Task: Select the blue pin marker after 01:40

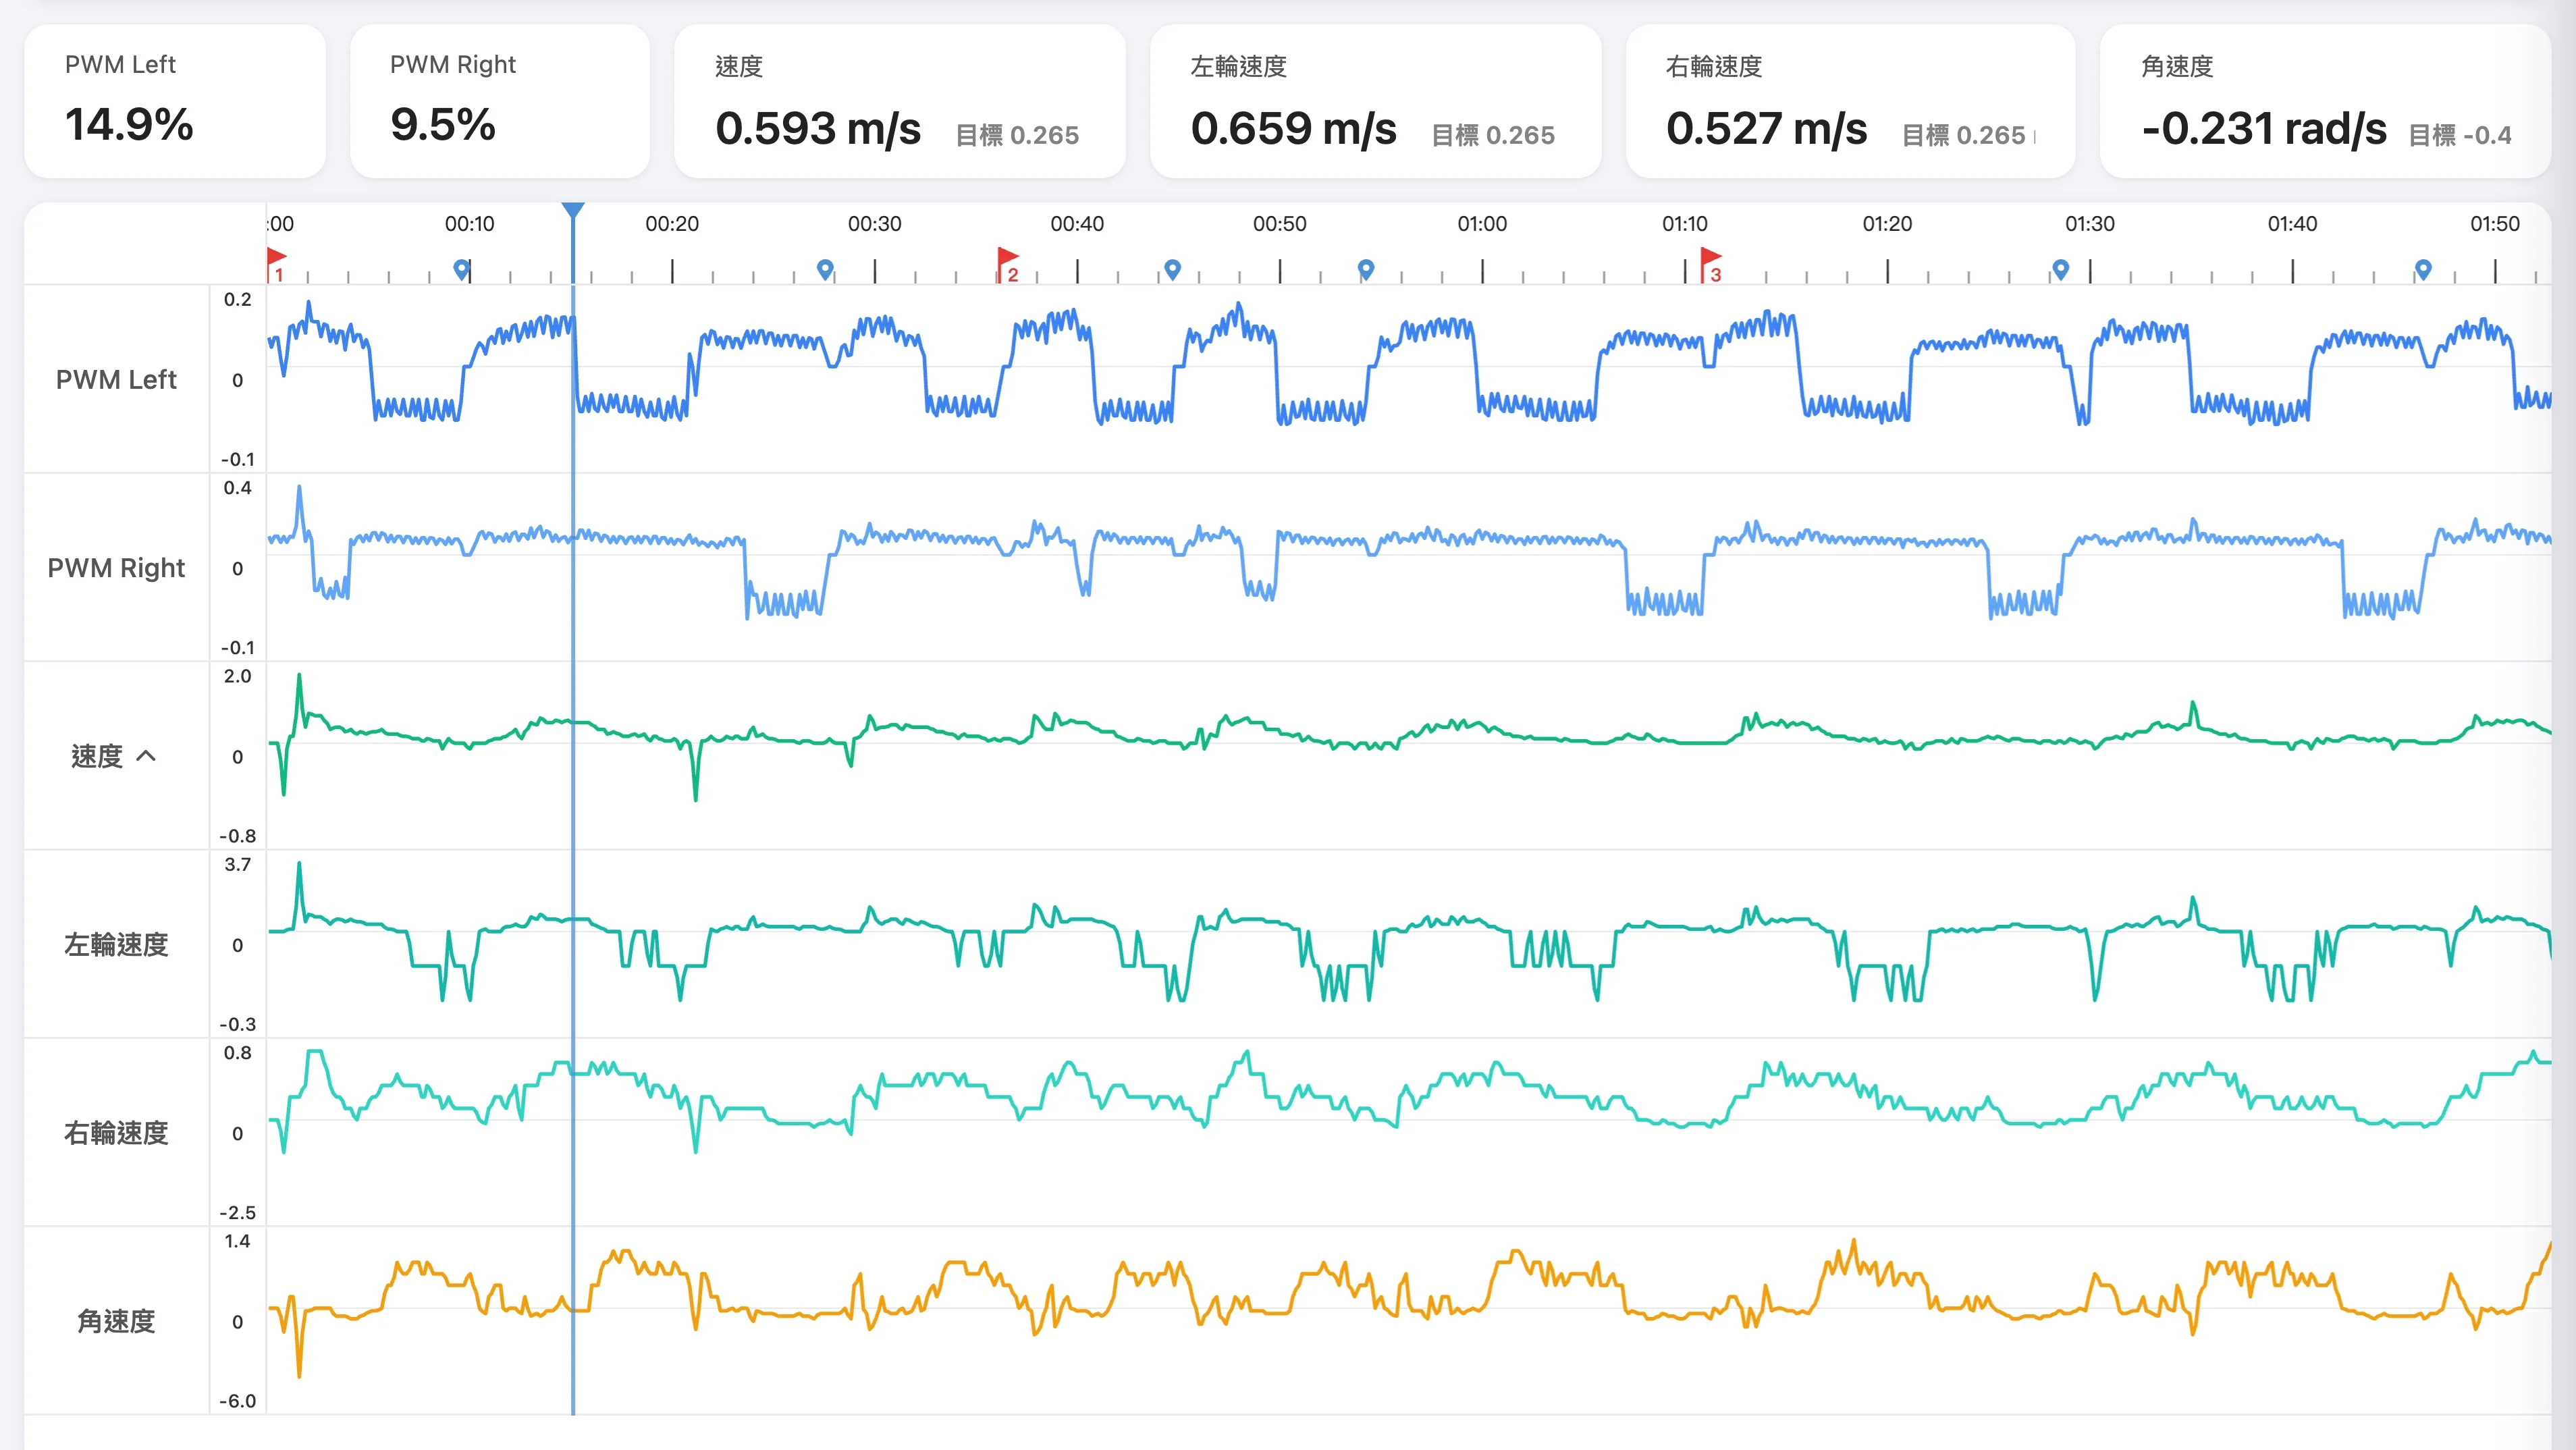Action: click(x=2423, y=269)
